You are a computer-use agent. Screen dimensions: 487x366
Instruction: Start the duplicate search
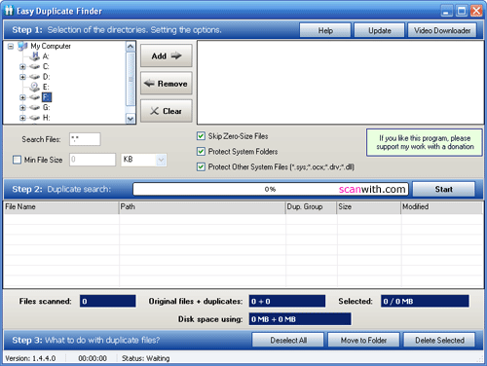(444, 189)
